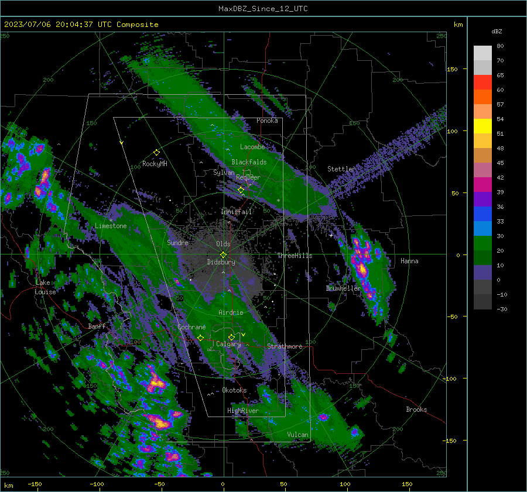Viewport: 527px width, 492px height.
Task: Select the orange 57-60 dBZ legend swatch
Action: tap(482, 97)
